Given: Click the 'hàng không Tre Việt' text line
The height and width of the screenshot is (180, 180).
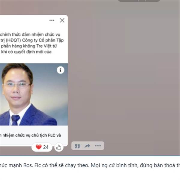Looking at the screenshot, I should (29, 46).
